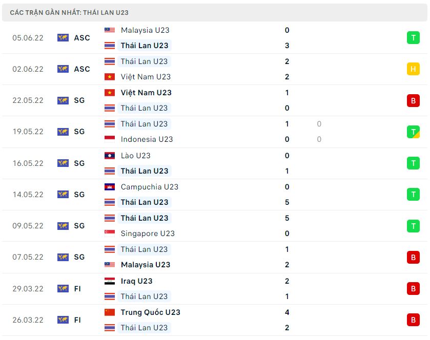Viewport: 430px width, 340px height.
Task: Click the 14.05.22 match date
Action: point(28,195)
